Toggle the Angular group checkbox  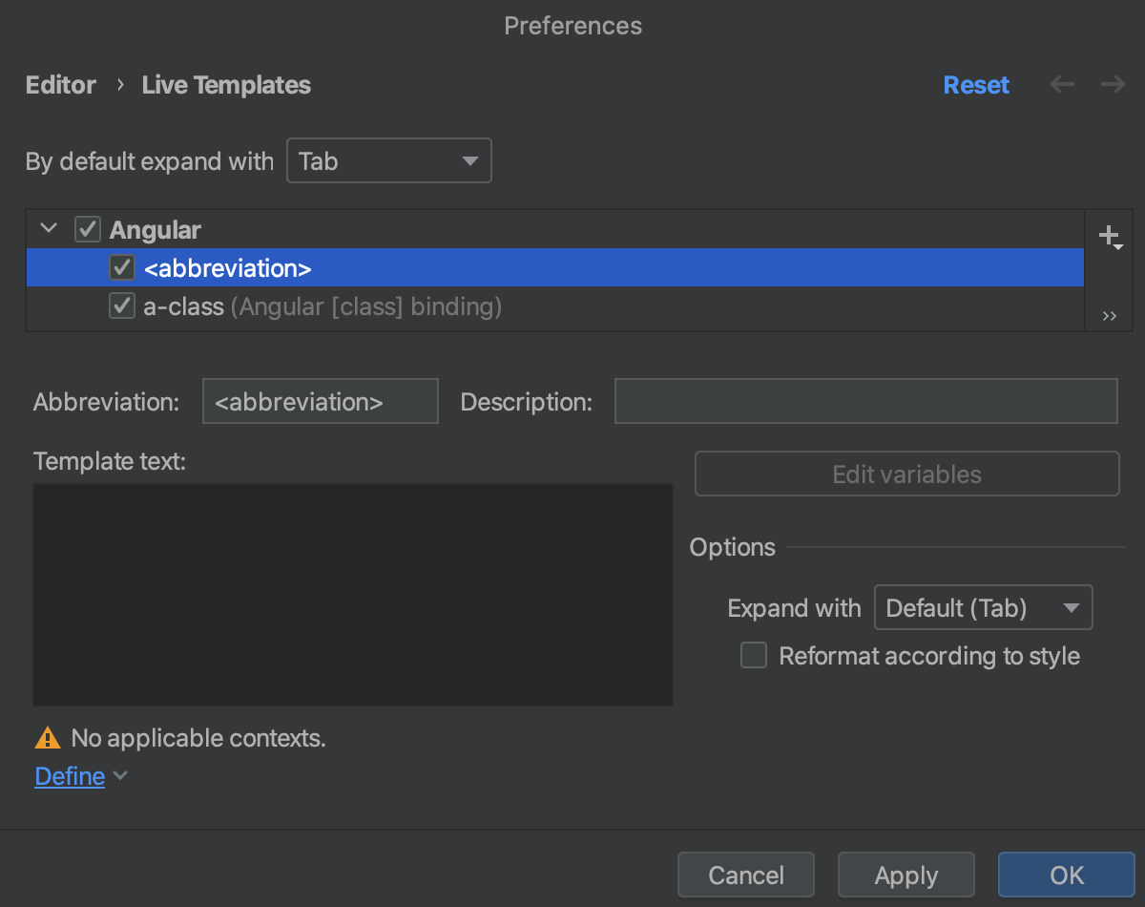(x=88, y=230)
